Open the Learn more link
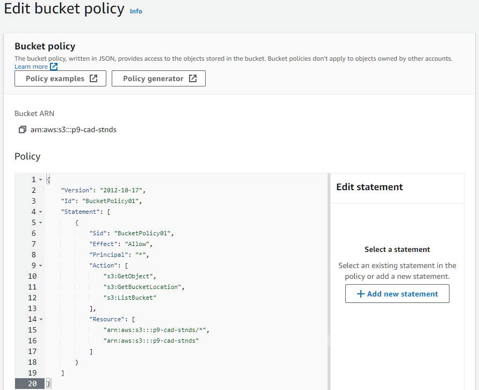479x390 pixels. (x=31, y=67)
